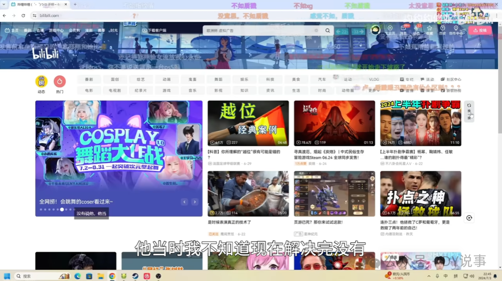The width and height of the screenshot is (502, 281).
Task: Select the 游戏 category tab
Action: pos(167,91)
